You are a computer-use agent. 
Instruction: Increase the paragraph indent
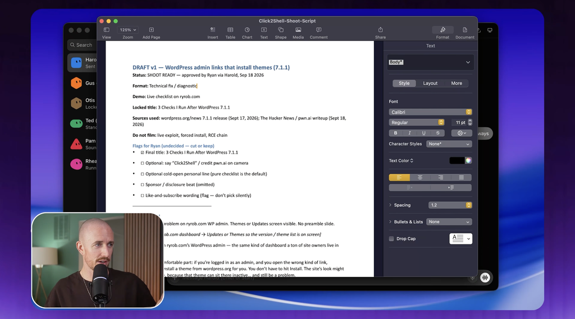click(451, 187)
